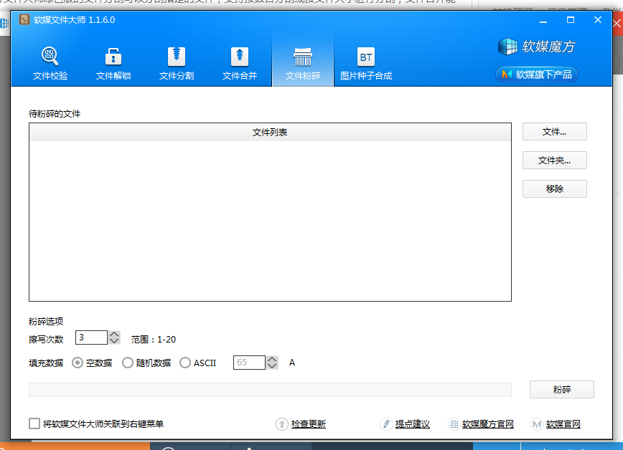
Task: Enable 将软媒文件大师关联到右键菜单 checkbox
Action: [34, 423]
